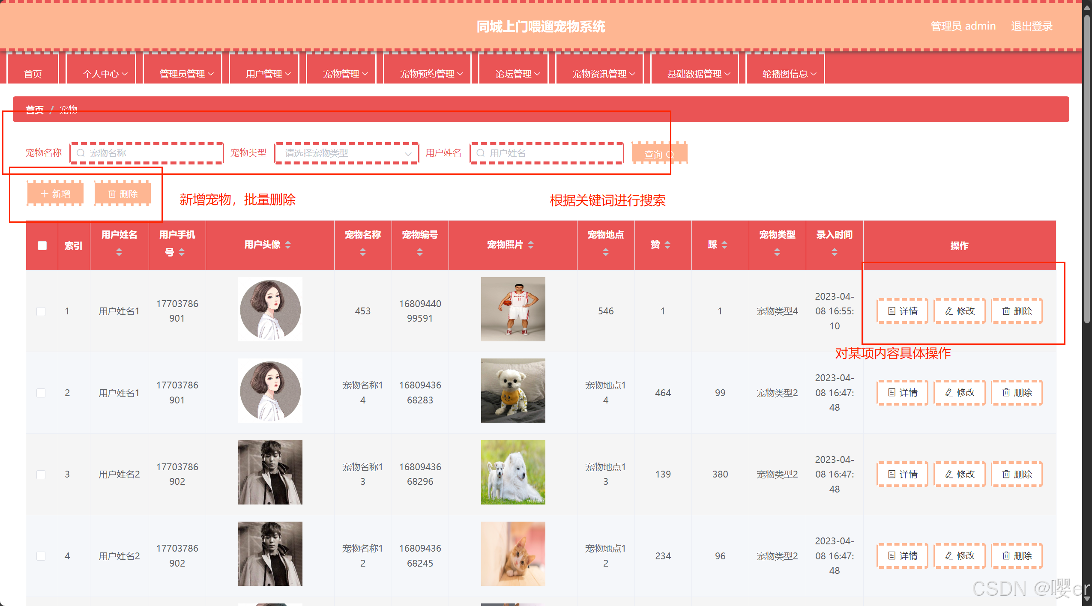This screenshot has height=606, width=1092.
Task: Click the batch 删除 trash button
Action: [123, 194]
